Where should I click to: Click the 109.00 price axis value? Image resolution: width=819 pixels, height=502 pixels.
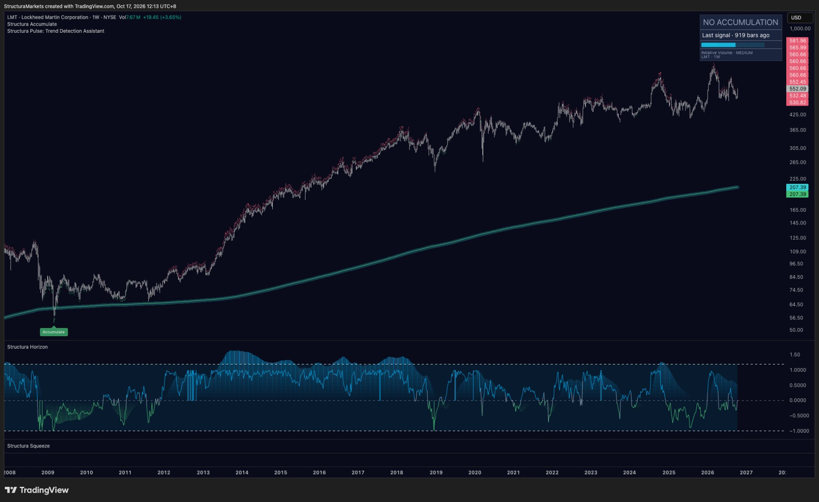tap(798, 252)
